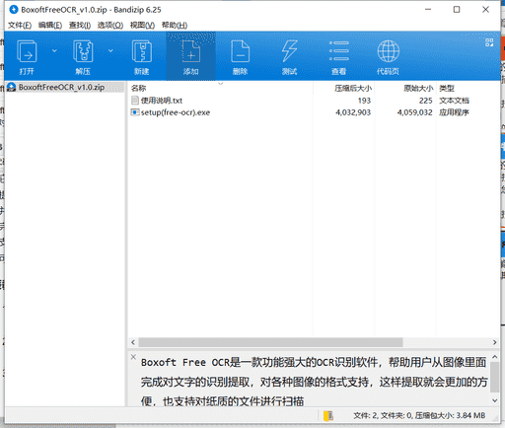This screenshot has height=428, width=505.
Task: Click the Delete (删除) toolbar icon
Action: pyautogui.click(x=240, y=51)
